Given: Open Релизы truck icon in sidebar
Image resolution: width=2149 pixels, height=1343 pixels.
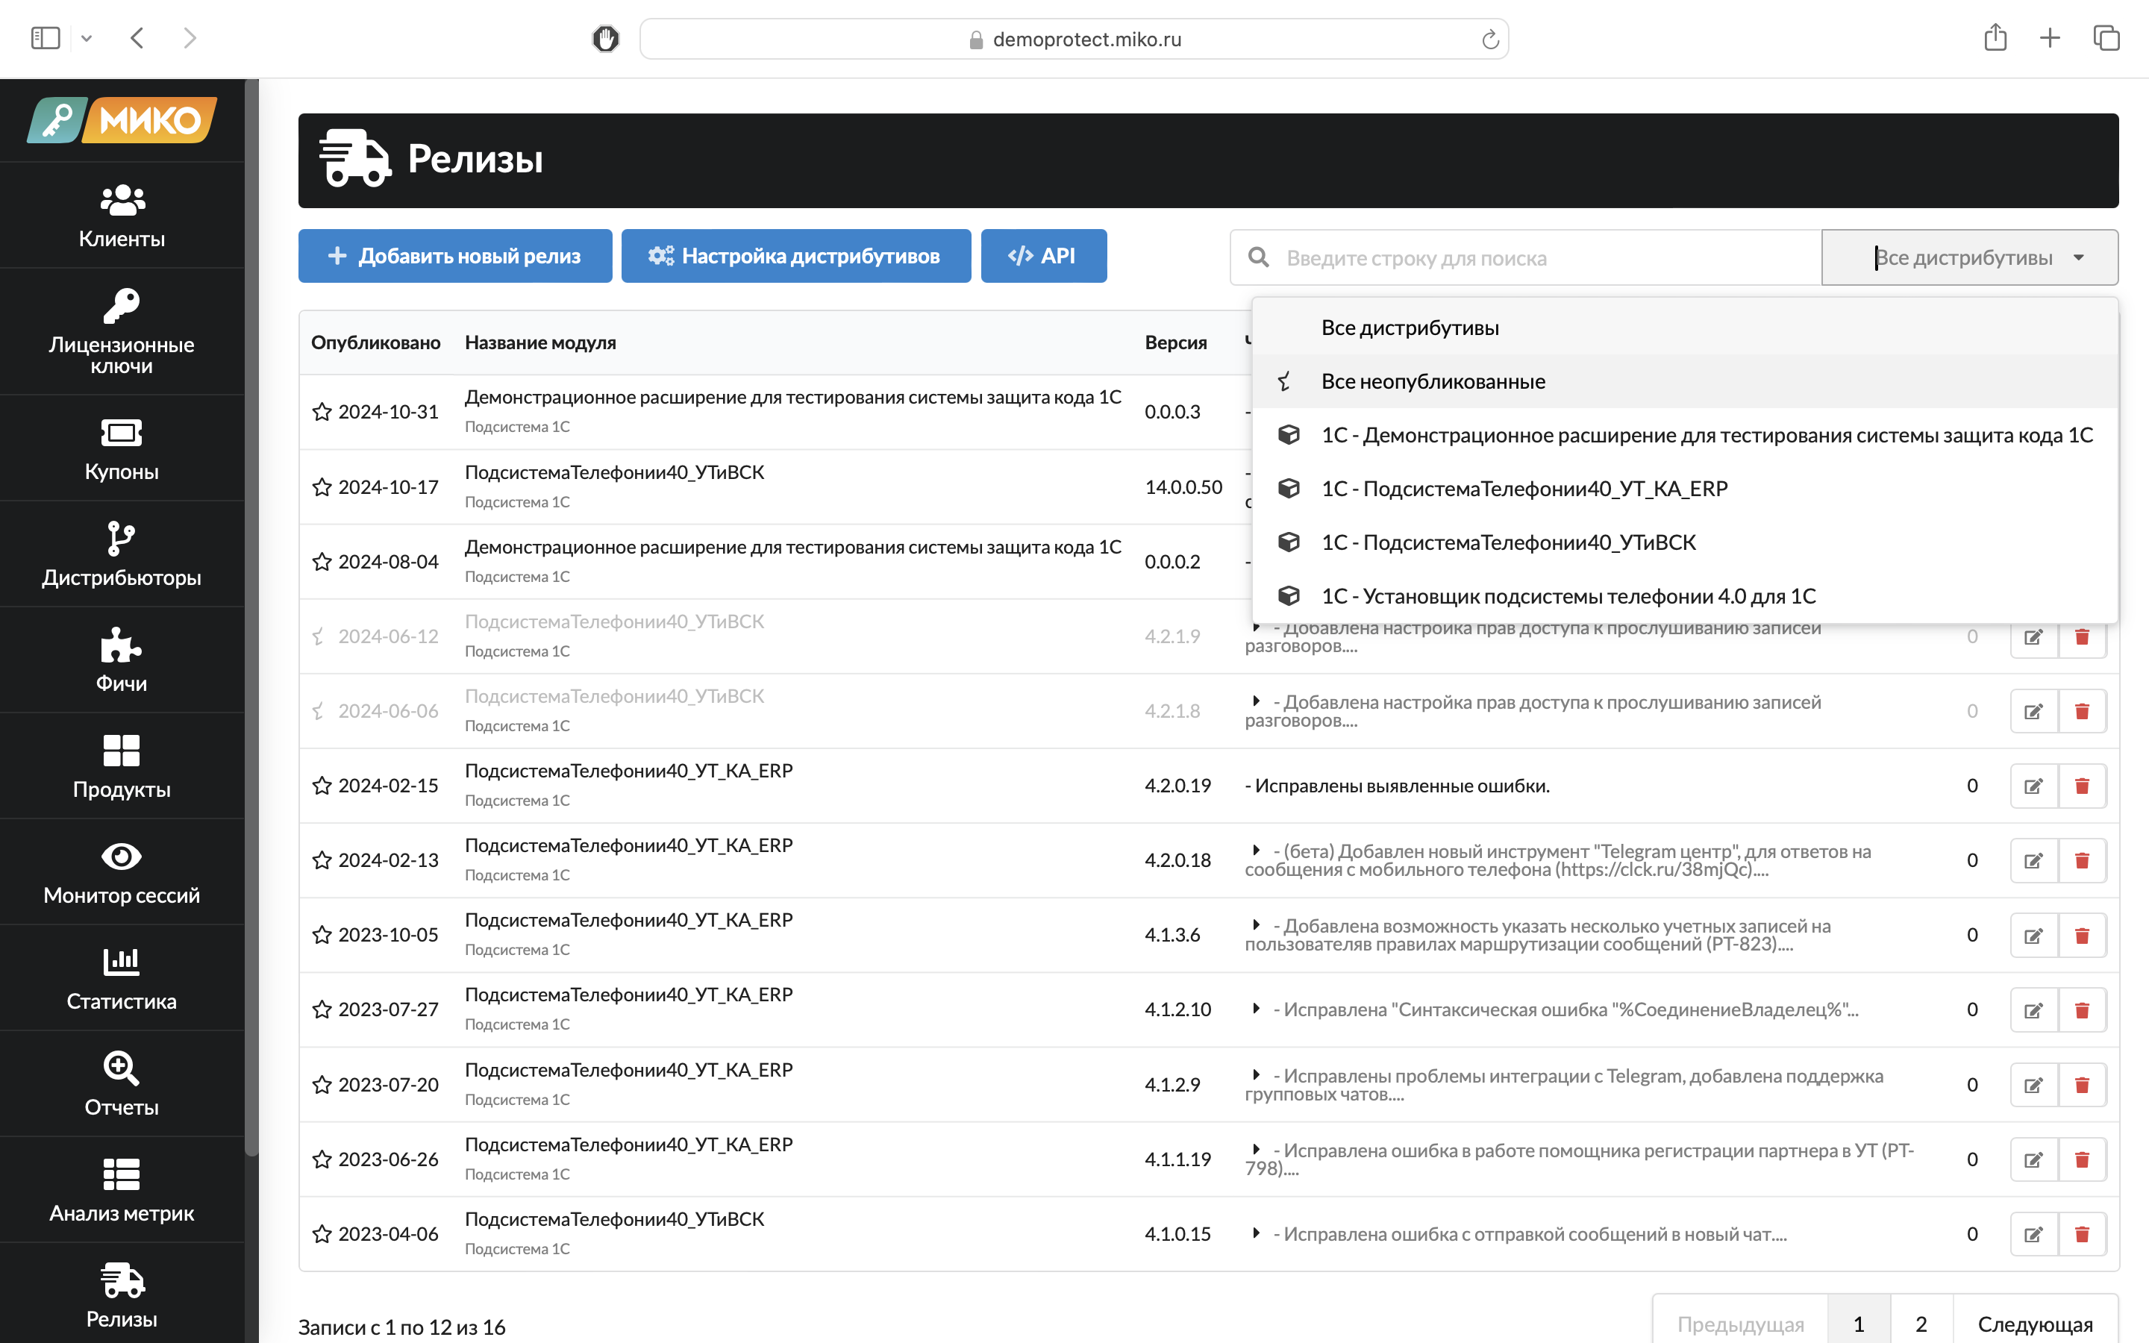Looking at the screenshot, I should pos(122,1295).
